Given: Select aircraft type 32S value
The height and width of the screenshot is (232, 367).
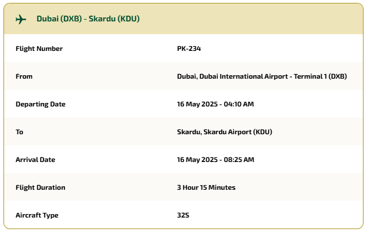Looking at the screenshot, I should click(183, 215).
